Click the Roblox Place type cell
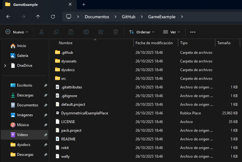The image size is (242, 162). (x=190, y=113)
